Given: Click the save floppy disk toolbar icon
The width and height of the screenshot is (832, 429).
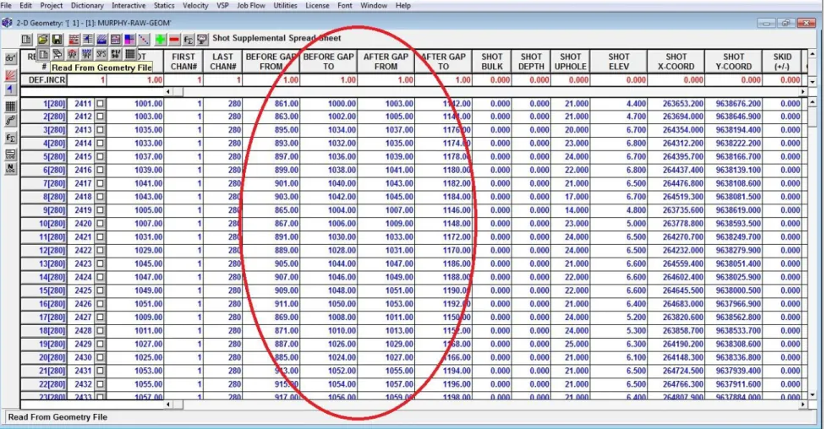Looking at the screenshot, I should (x=57, y=39).
